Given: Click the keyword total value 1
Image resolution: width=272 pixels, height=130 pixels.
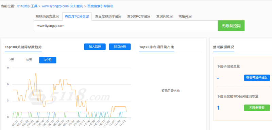Looking at the screenshot, I should click(x=218, y=108).
